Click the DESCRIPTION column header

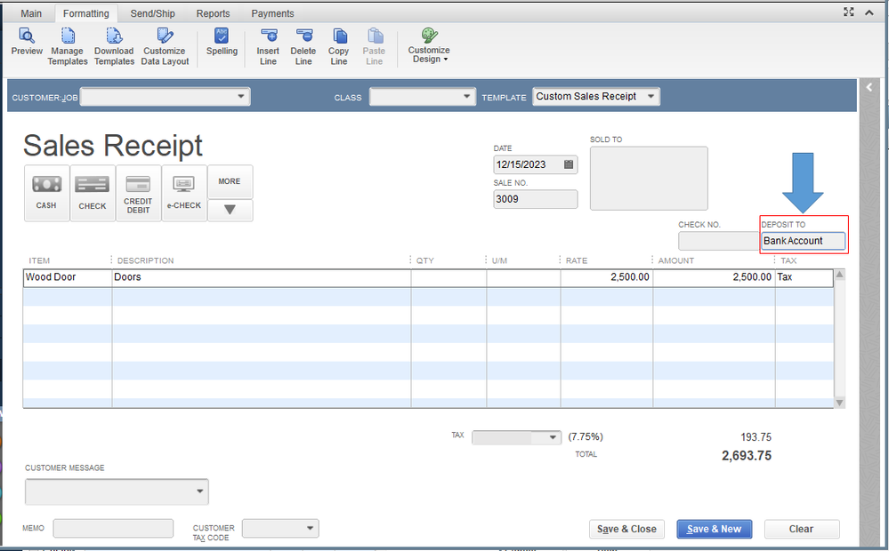pos(146,260)
